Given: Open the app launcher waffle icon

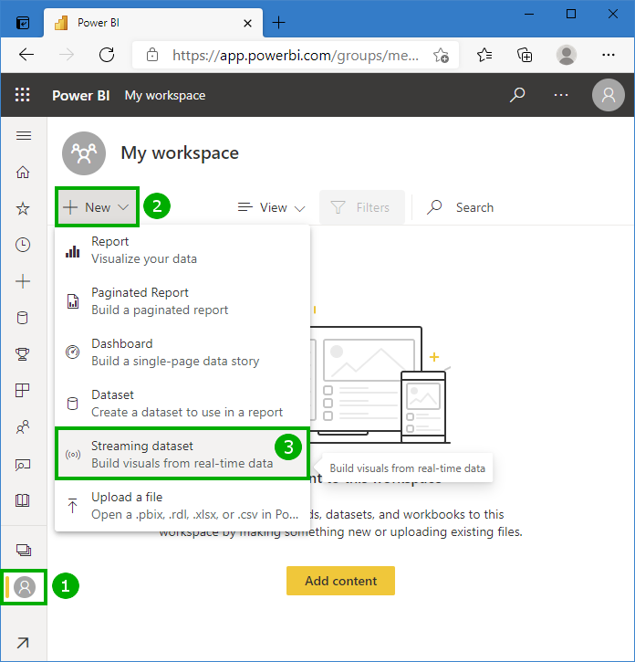Looking at the screenshot, I should (x=23, y=95).
